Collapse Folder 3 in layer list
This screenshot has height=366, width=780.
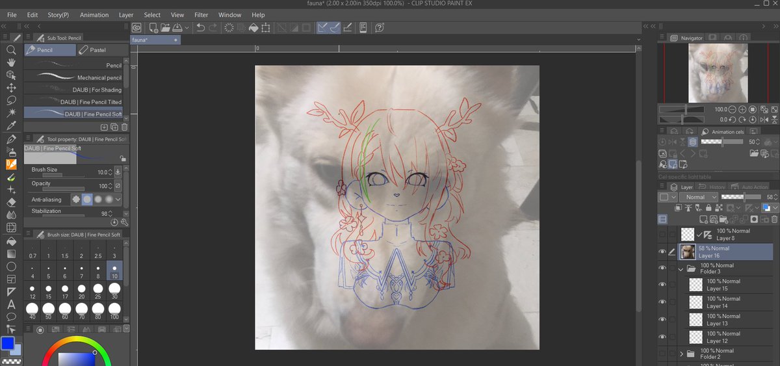(x=681, y=268)
